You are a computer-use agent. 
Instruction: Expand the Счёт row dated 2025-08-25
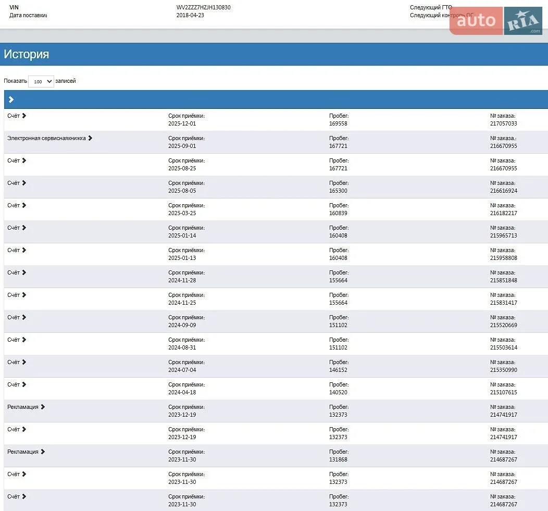point(17,160)
